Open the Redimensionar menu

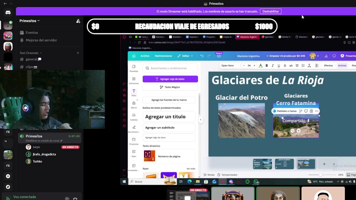[x=164, y=56]
